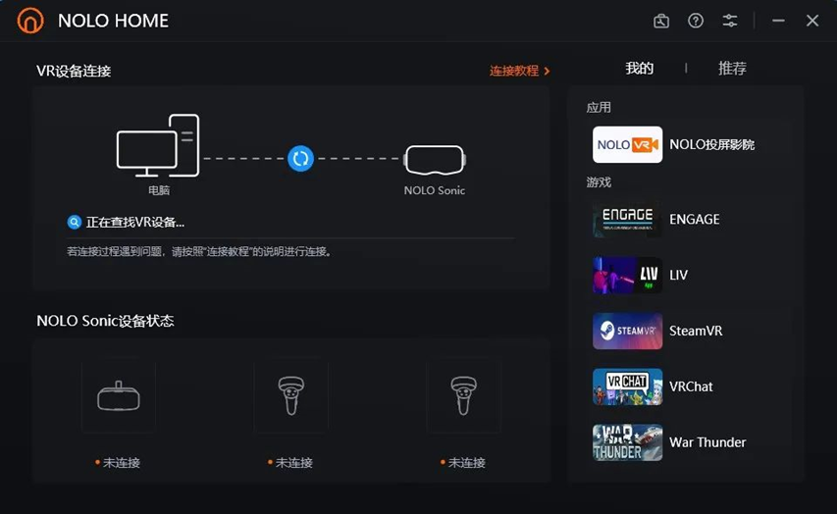Open the 连接教程 link

click(514, 71)
